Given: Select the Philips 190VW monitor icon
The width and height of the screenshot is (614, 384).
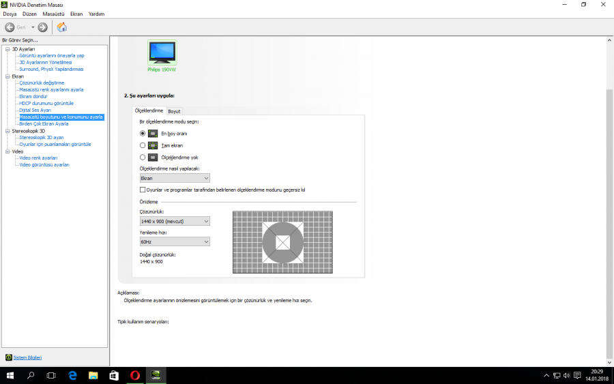Looking at the screenshot, I should [162, 53].
